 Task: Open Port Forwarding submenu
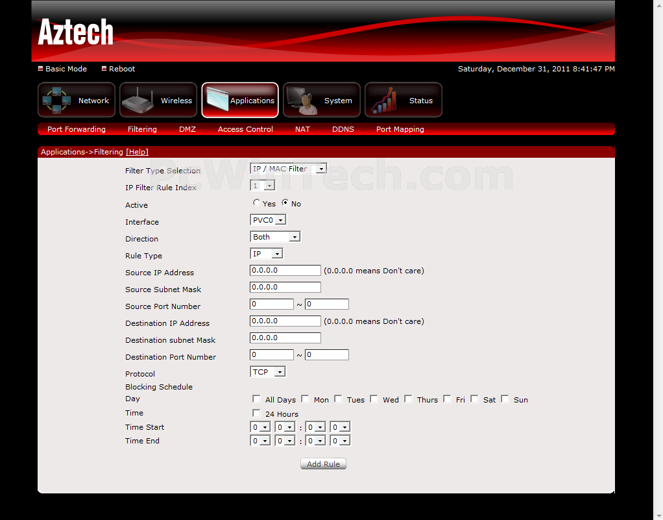(77, 129)
